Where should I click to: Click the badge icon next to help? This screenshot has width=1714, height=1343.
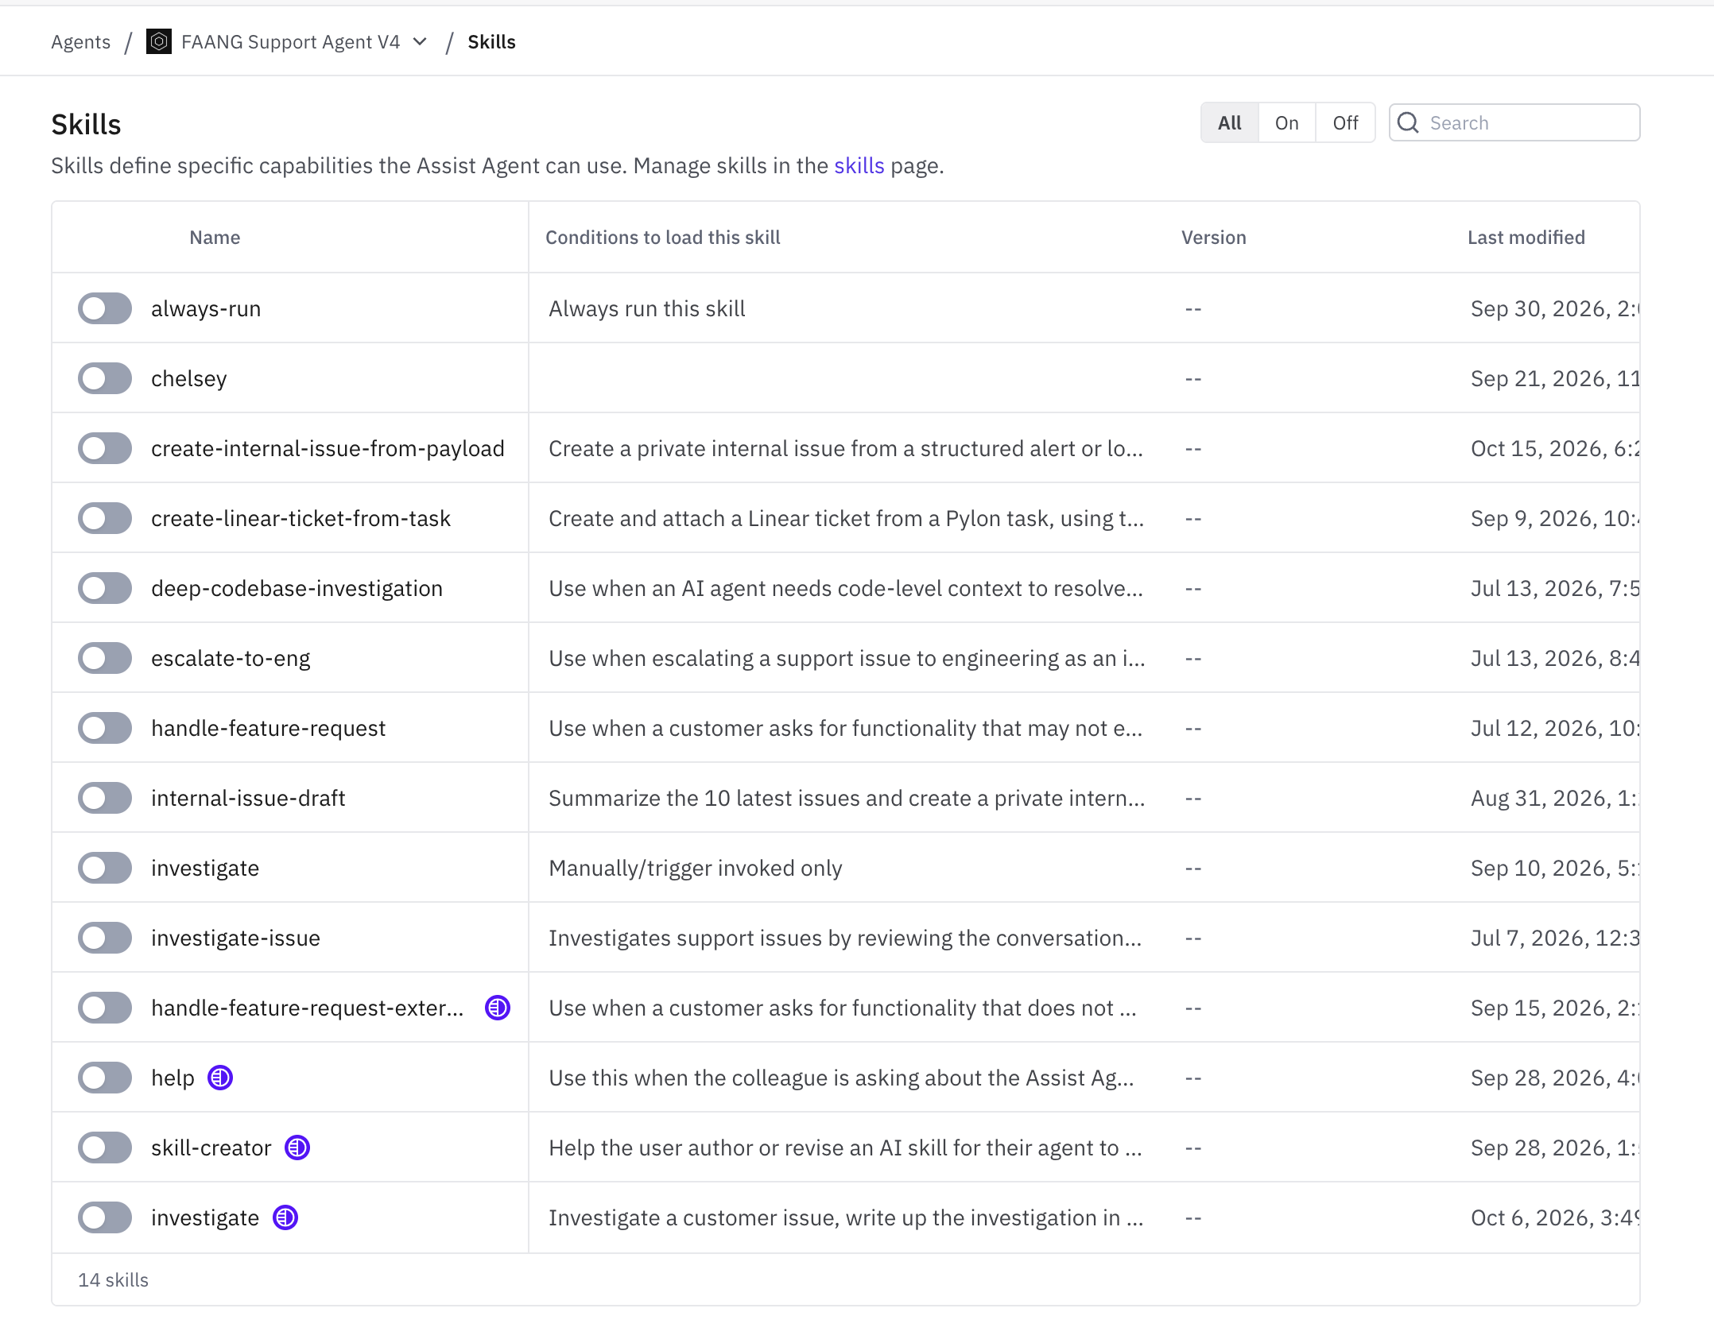pos(220,1078)
